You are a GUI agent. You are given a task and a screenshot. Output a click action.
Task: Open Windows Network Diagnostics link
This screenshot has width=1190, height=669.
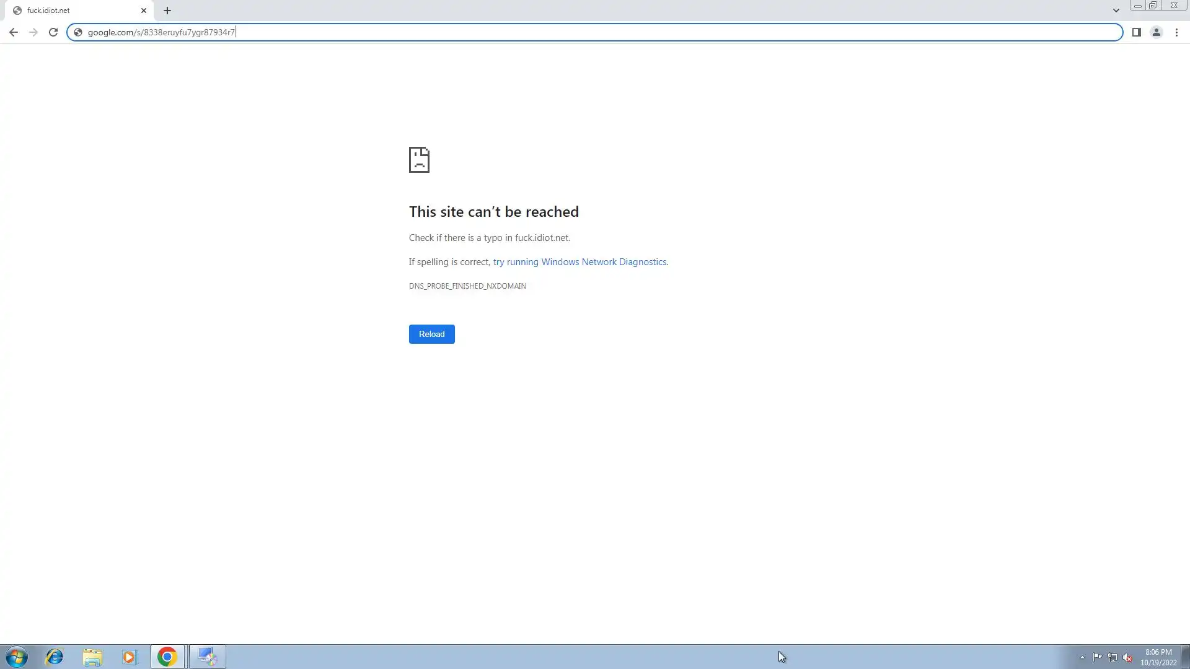(x=580, y=262)
